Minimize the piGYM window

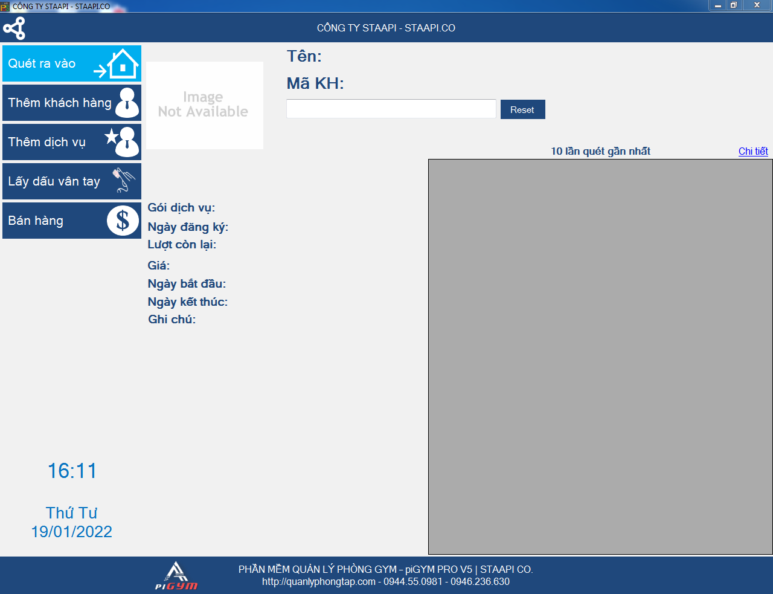click(x=717, y=5)
